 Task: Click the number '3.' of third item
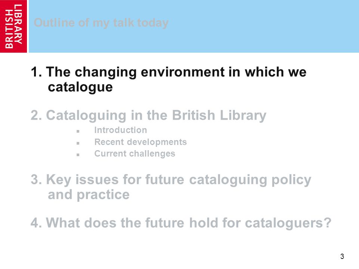point(36,180)
